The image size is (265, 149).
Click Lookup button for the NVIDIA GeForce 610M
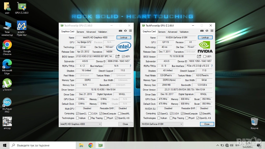[x=205, y=38]
